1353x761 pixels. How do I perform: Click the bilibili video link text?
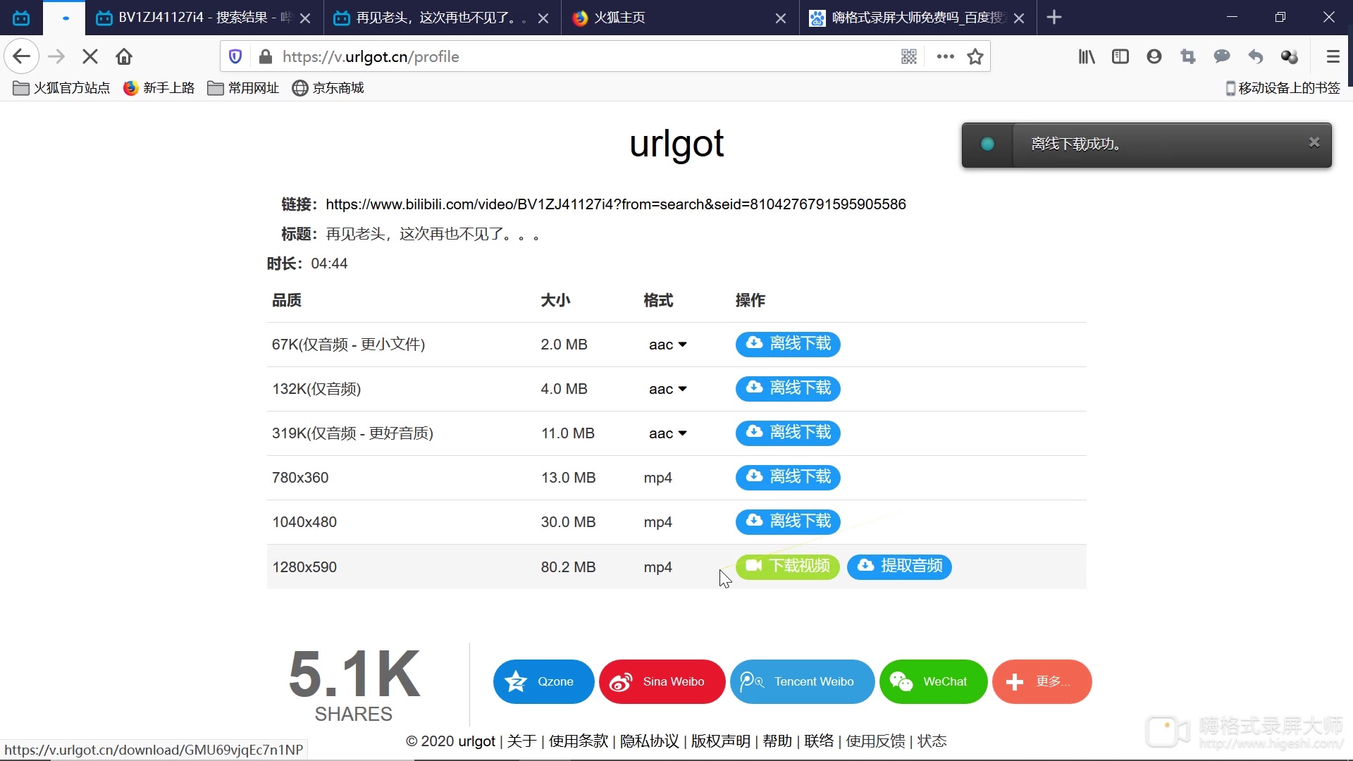[616, 204]
